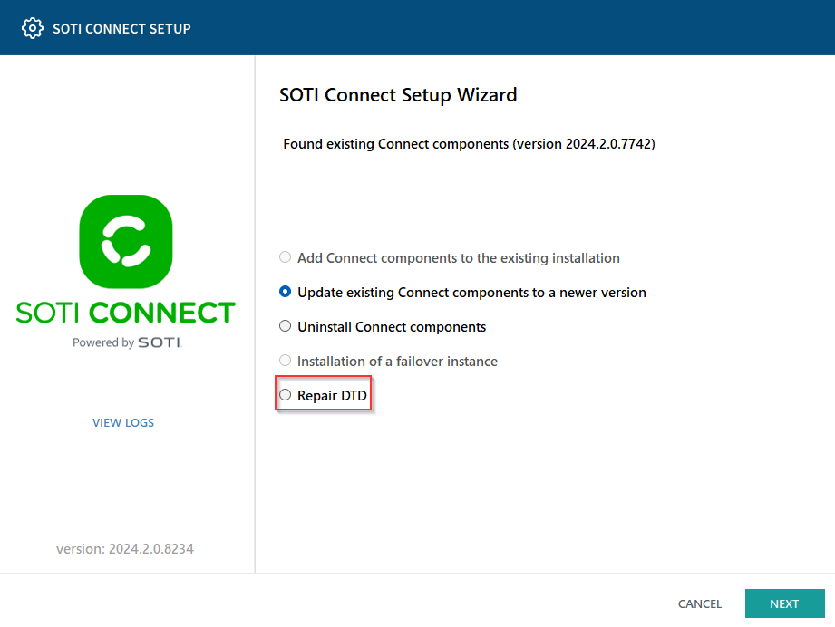Click the Powered by SOTI text
This screenshot has width=835, height=627.
[x=127, y=342]
